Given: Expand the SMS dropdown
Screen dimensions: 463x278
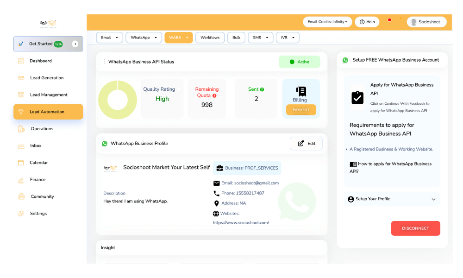Looking at the screenshot, I should (x=260, y=38).
